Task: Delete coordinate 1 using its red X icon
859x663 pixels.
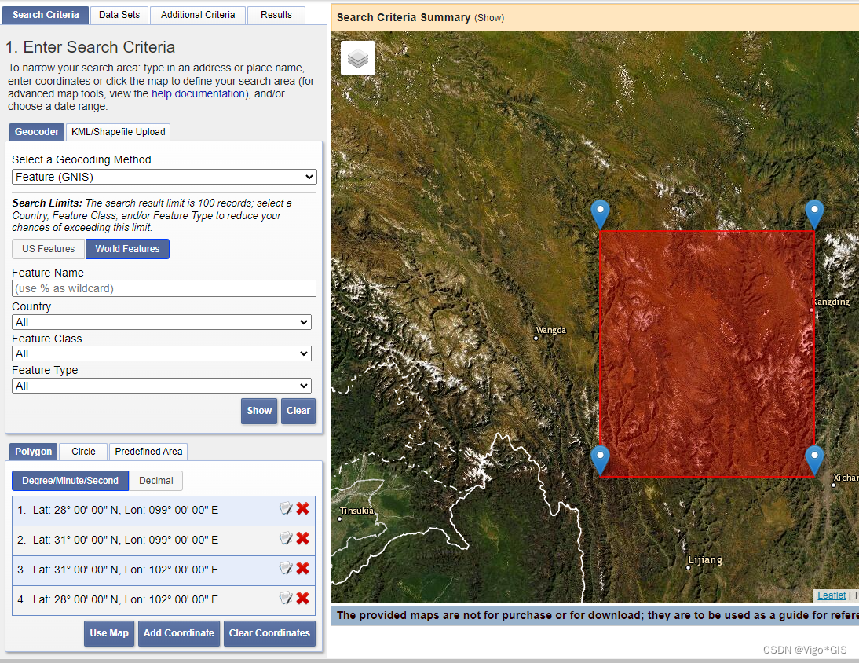Action: [x=302, y=509]
